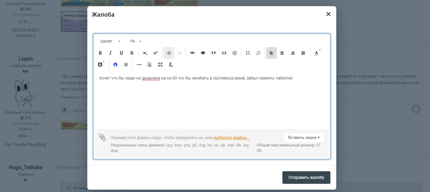Insert a hyperlink via chain icon
Viewport: 430px width, 192px height.
(192, 53)
